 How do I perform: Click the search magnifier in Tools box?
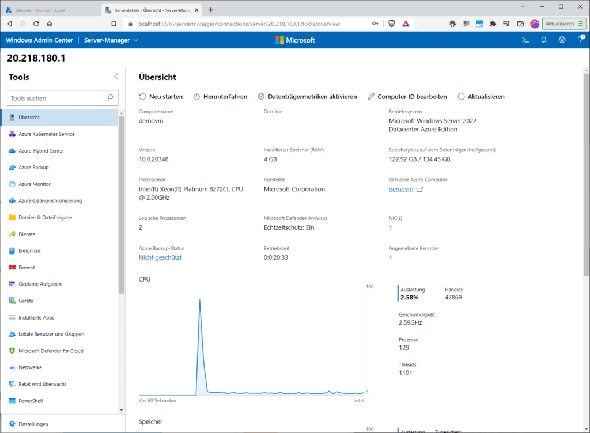point(109,98)
